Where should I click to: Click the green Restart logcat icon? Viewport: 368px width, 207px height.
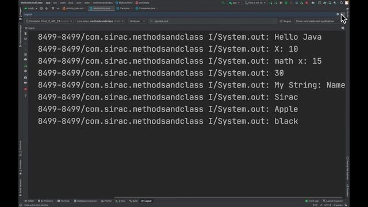pyautogui.click(x=25, y=66)
